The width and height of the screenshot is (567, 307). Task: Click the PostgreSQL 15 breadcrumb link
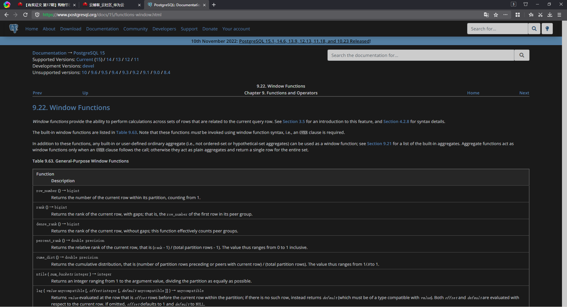tap(89, 53)
